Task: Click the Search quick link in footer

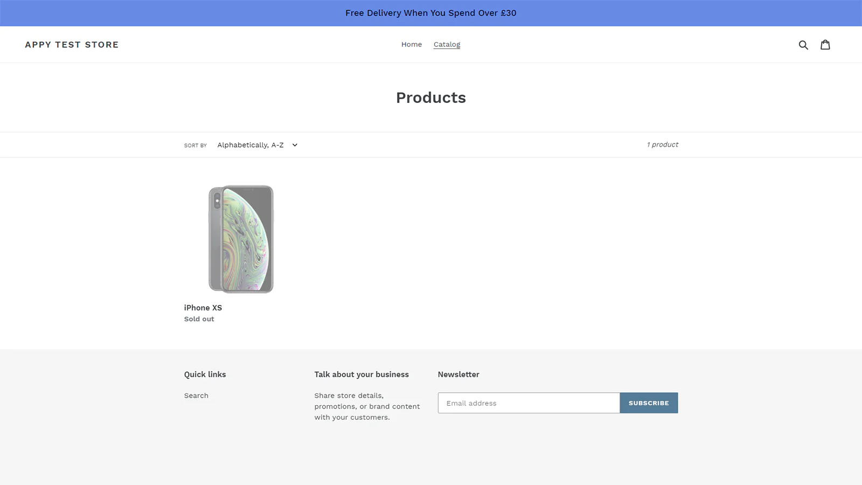Action: coord(196,396)
